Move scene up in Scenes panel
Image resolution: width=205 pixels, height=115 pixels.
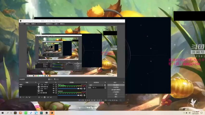(x=27, y=97)
